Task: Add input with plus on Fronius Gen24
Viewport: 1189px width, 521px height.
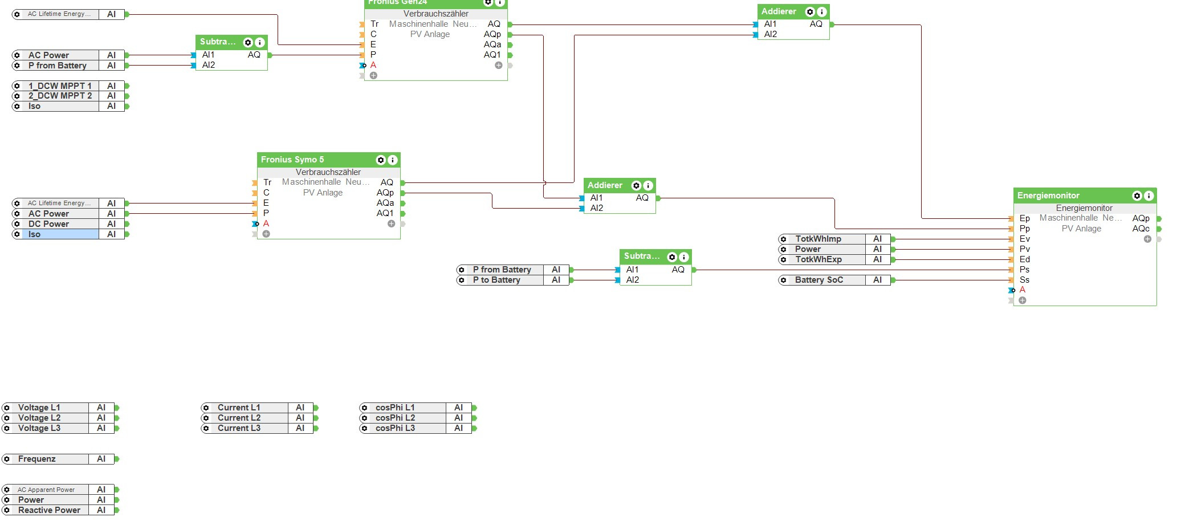Action: tap(373, 75)
